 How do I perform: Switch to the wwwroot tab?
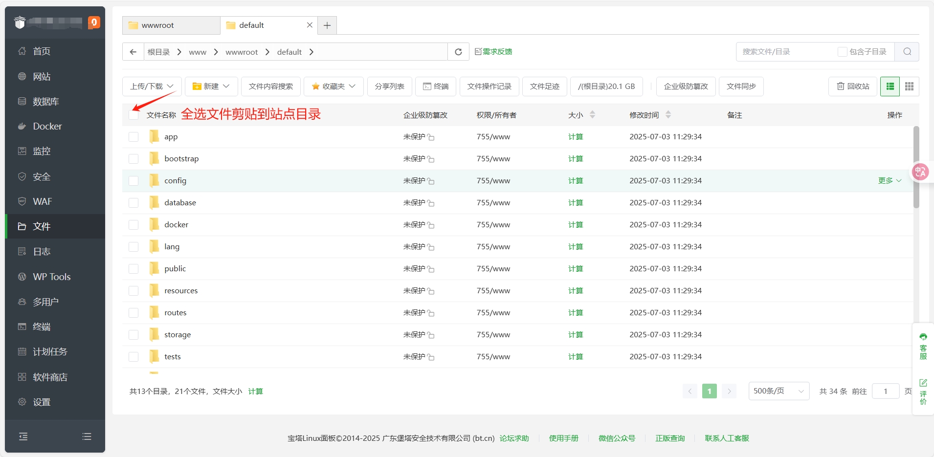pos(171,25)
